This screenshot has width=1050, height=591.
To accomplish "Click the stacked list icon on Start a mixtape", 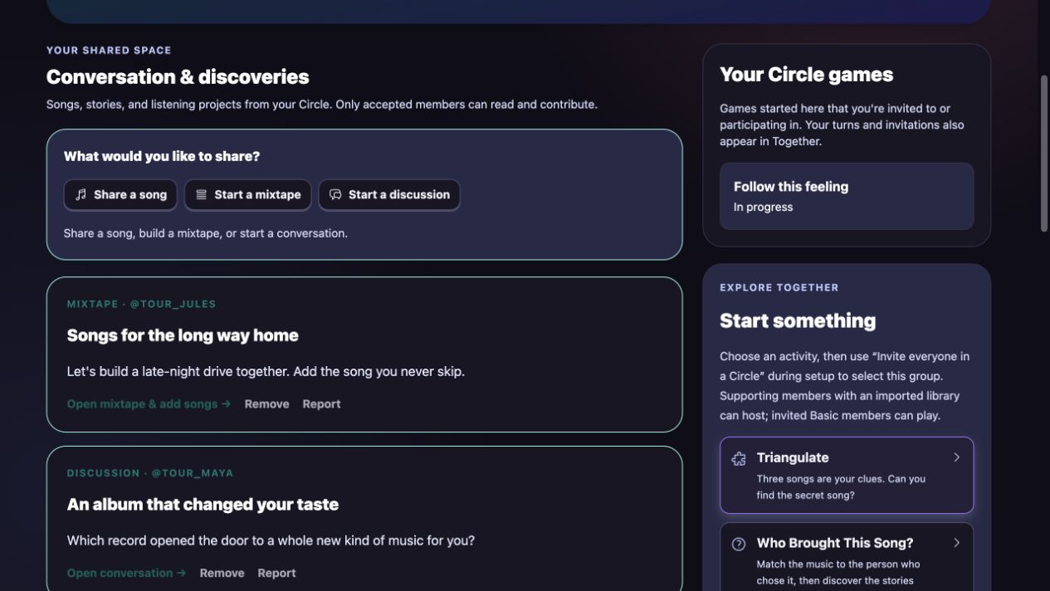I will tap(201, 195).
